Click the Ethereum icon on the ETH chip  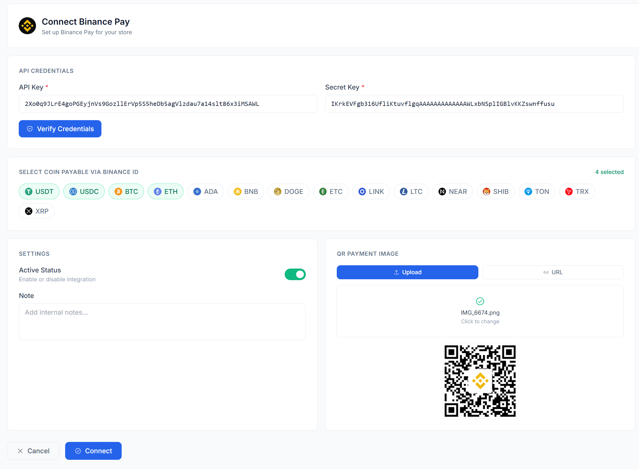[x=158, y=192]
